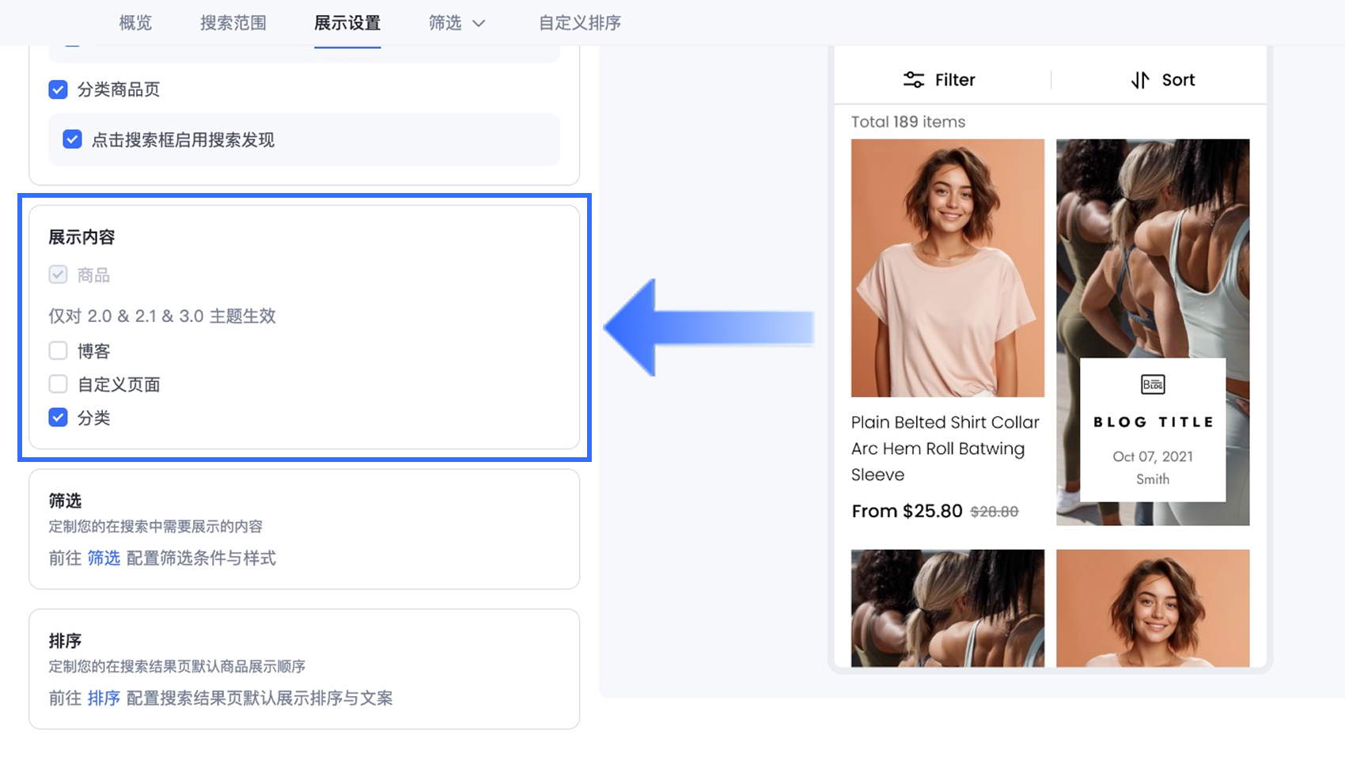Follow the 筛选 link to configure filters
Viewport: 1345px width, 761px height.
coord(104,558)
